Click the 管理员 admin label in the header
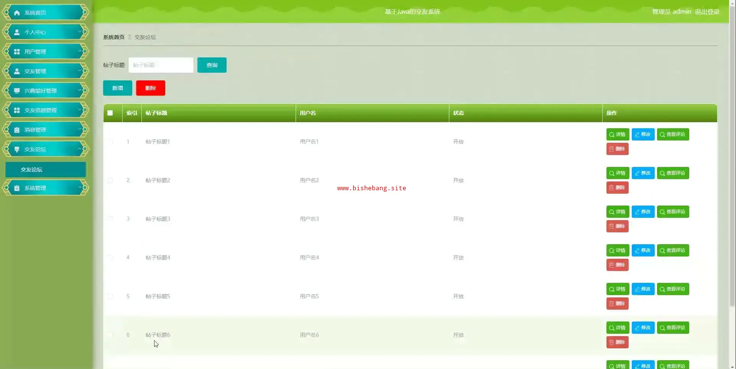The image size is (736, 369). (x=672, y=12)
